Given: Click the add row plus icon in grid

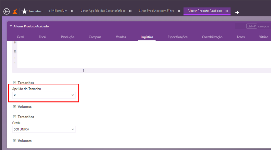Looking at the screenshot, I should (x=15, y=42).
